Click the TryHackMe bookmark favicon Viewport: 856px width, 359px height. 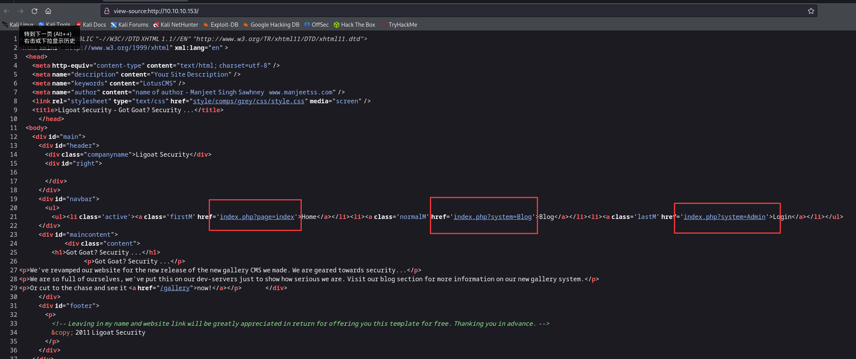coord(383,25)
